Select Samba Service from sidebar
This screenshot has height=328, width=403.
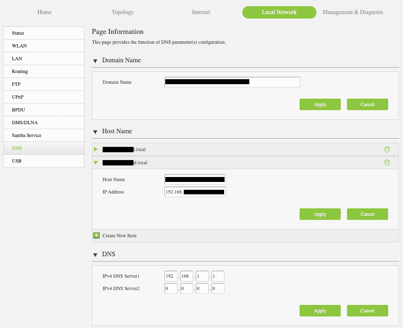coord(26,135)
